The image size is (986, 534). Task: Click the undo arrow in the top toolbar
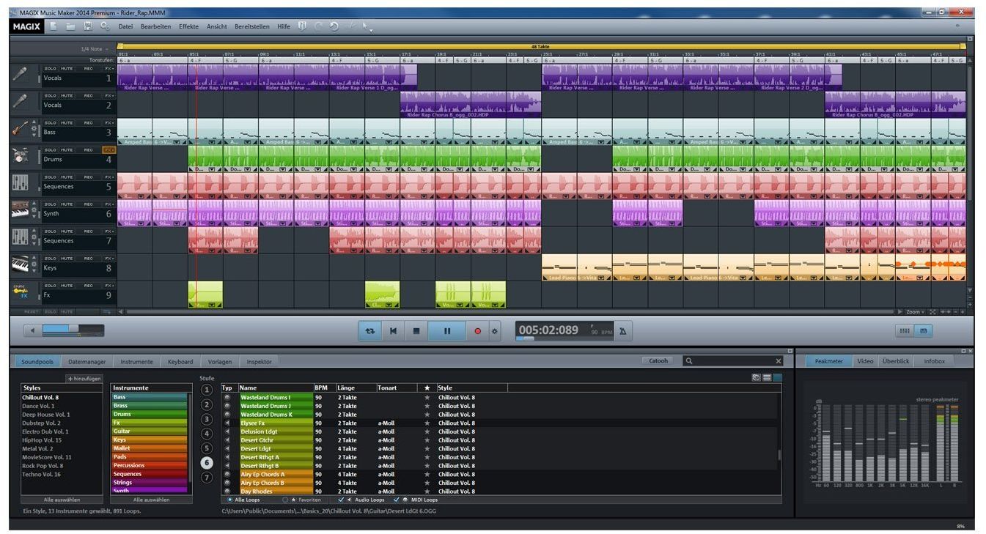coord(334,26)
